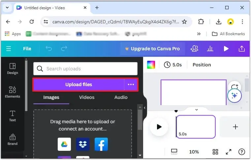
Task: Open more upload options three dots
Action: pos(131,84)
